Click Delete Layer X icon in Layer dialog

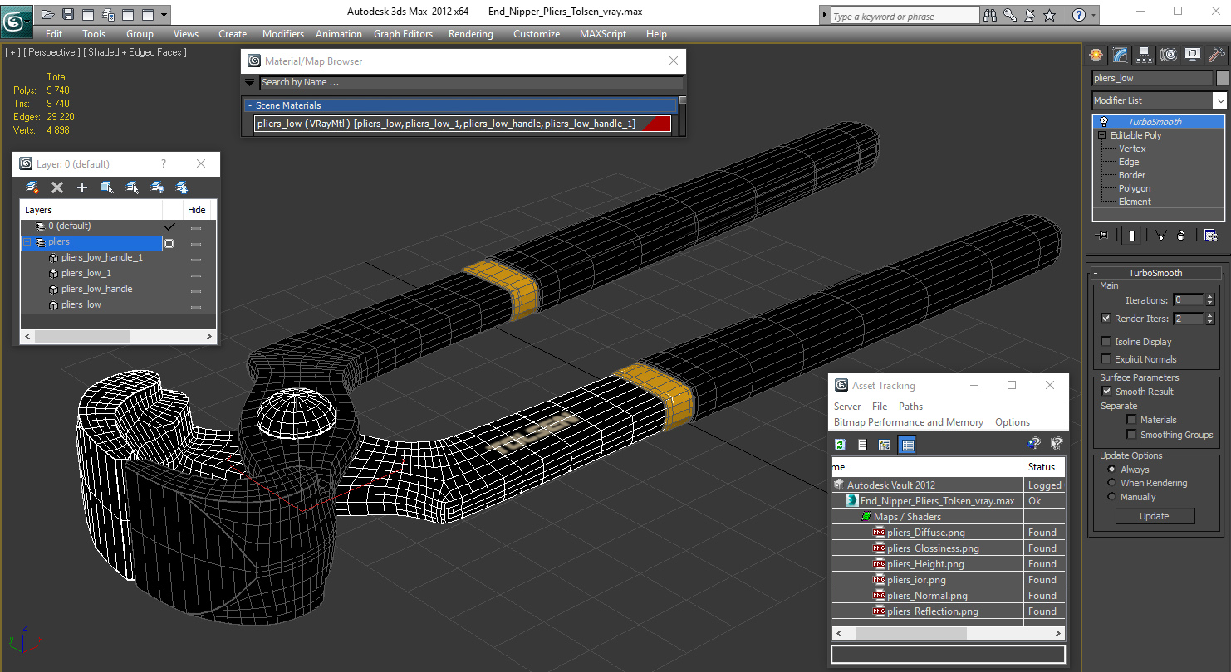pyautogui.click(x=57, y=187)
